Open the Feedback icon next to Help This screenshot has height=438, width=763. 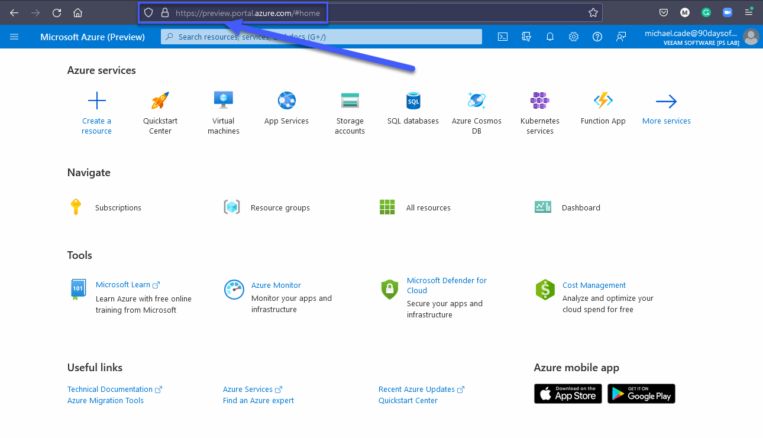(620, 37)
